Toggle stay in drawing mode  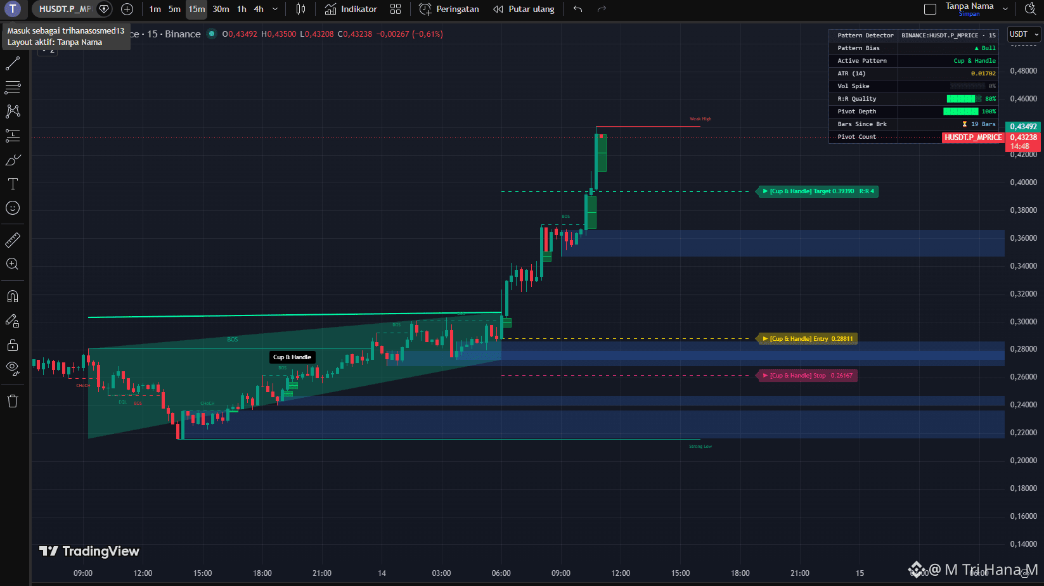(x=13, y=321)
